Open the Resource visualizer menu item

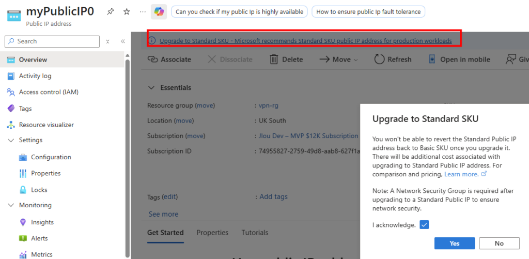pyautogui.click(x=62, y=125)
